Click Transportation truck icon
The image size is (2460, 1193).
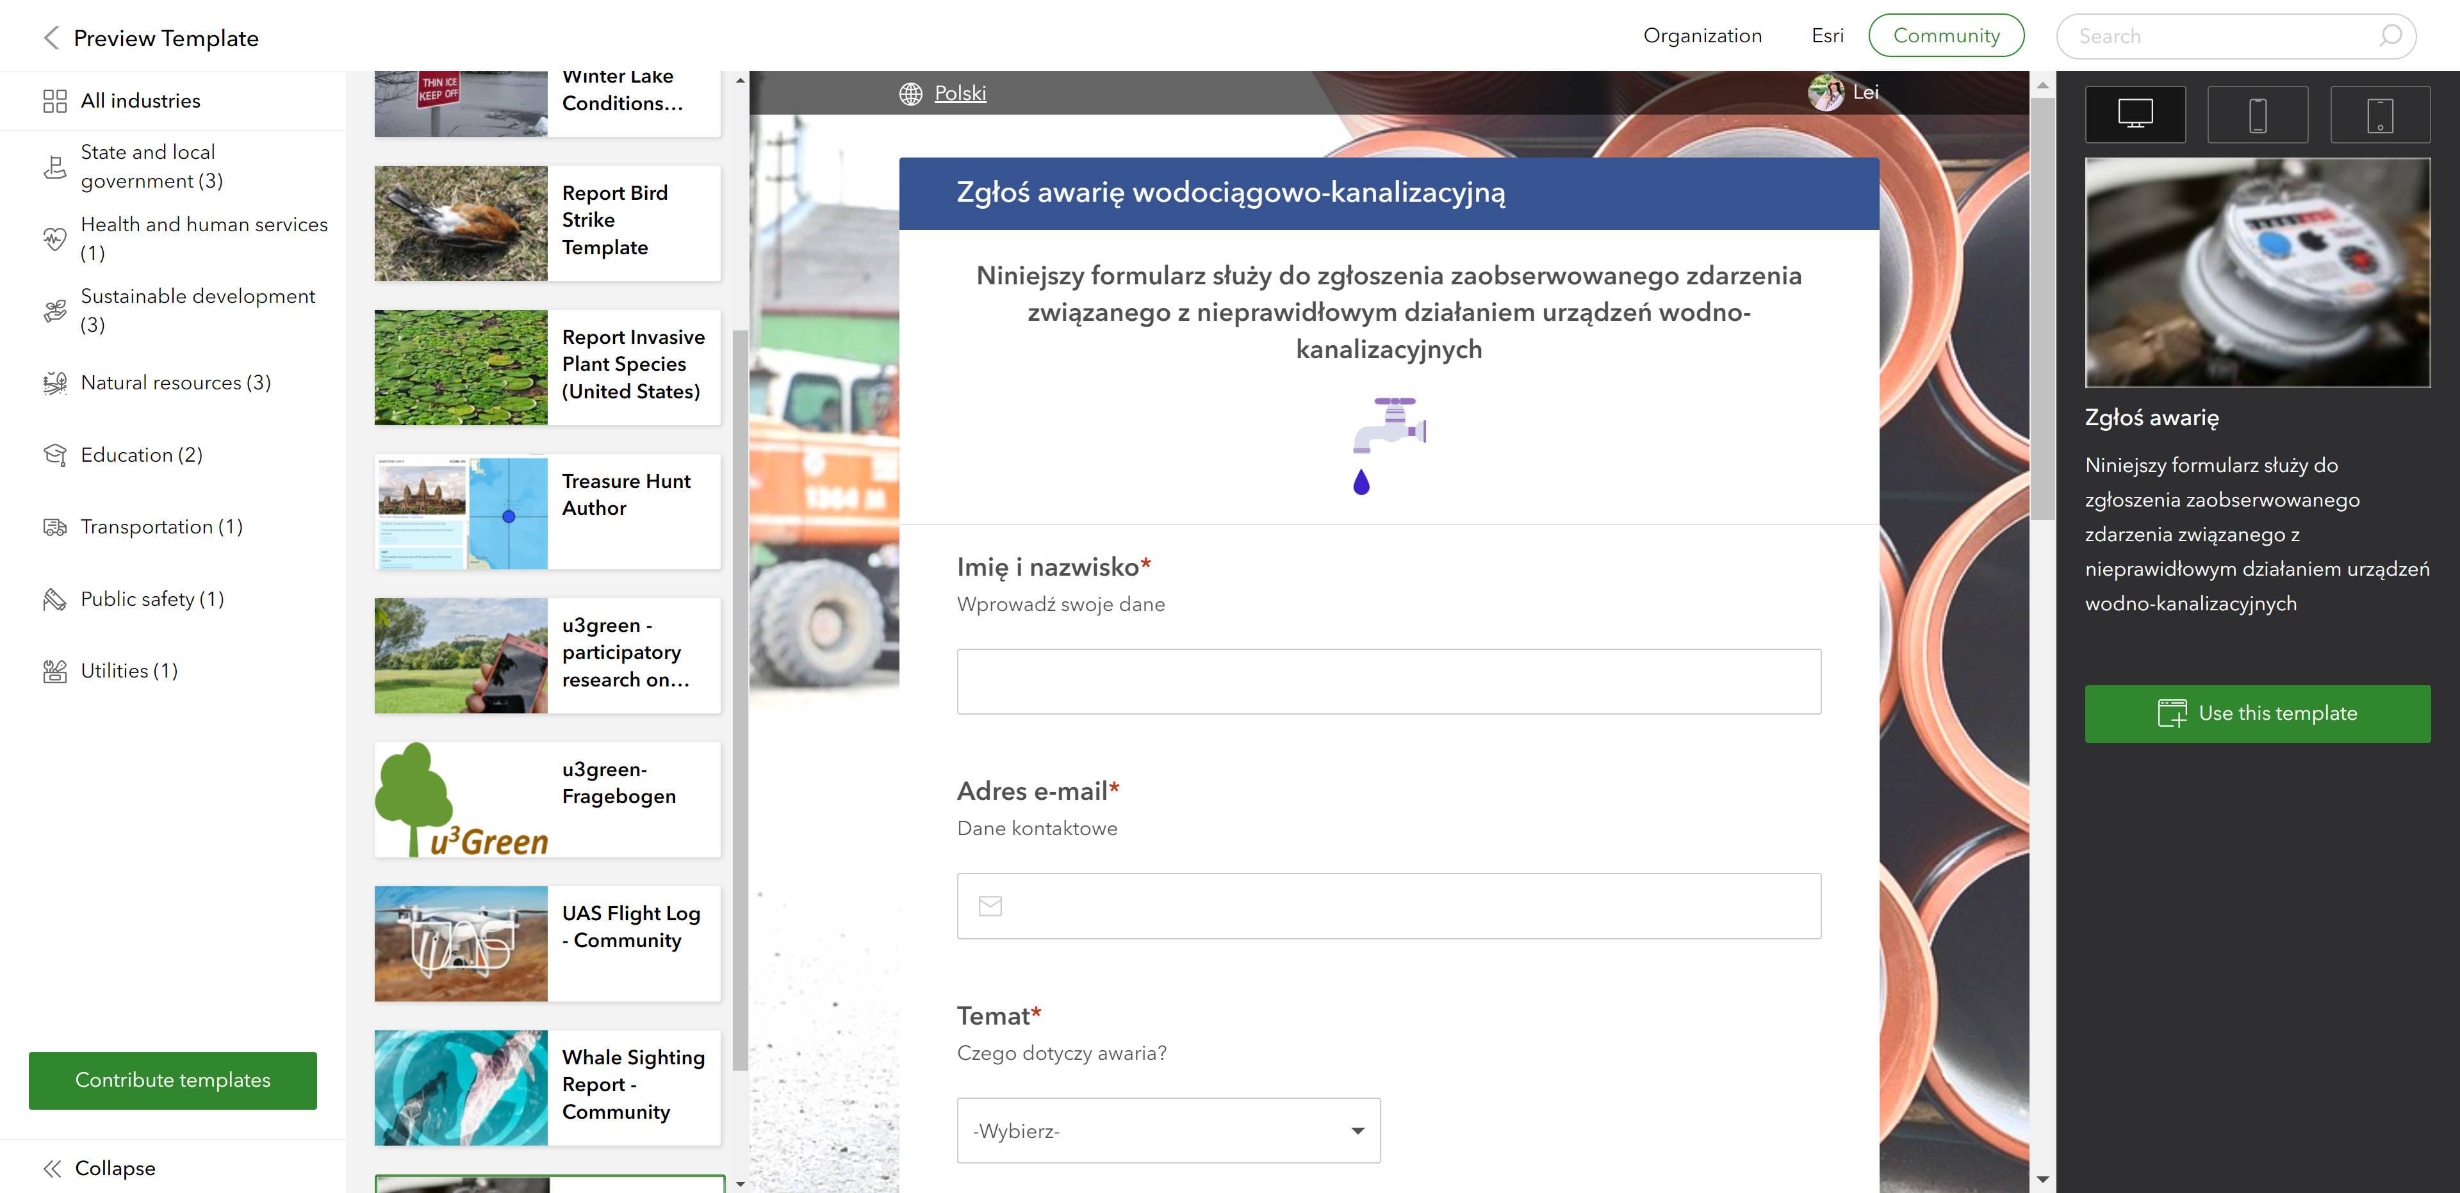(54, 527)
